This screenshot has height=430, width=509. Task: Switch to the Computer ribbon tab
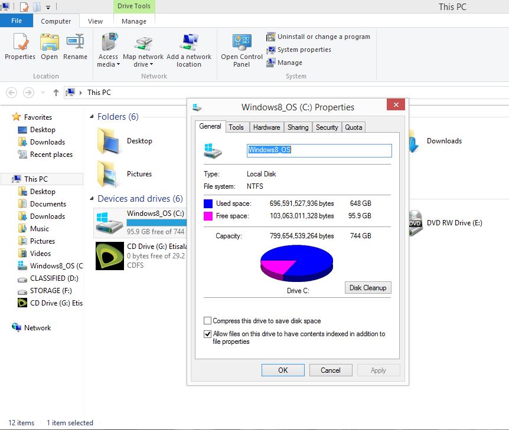pyautogui.click(x=56, y=21)
